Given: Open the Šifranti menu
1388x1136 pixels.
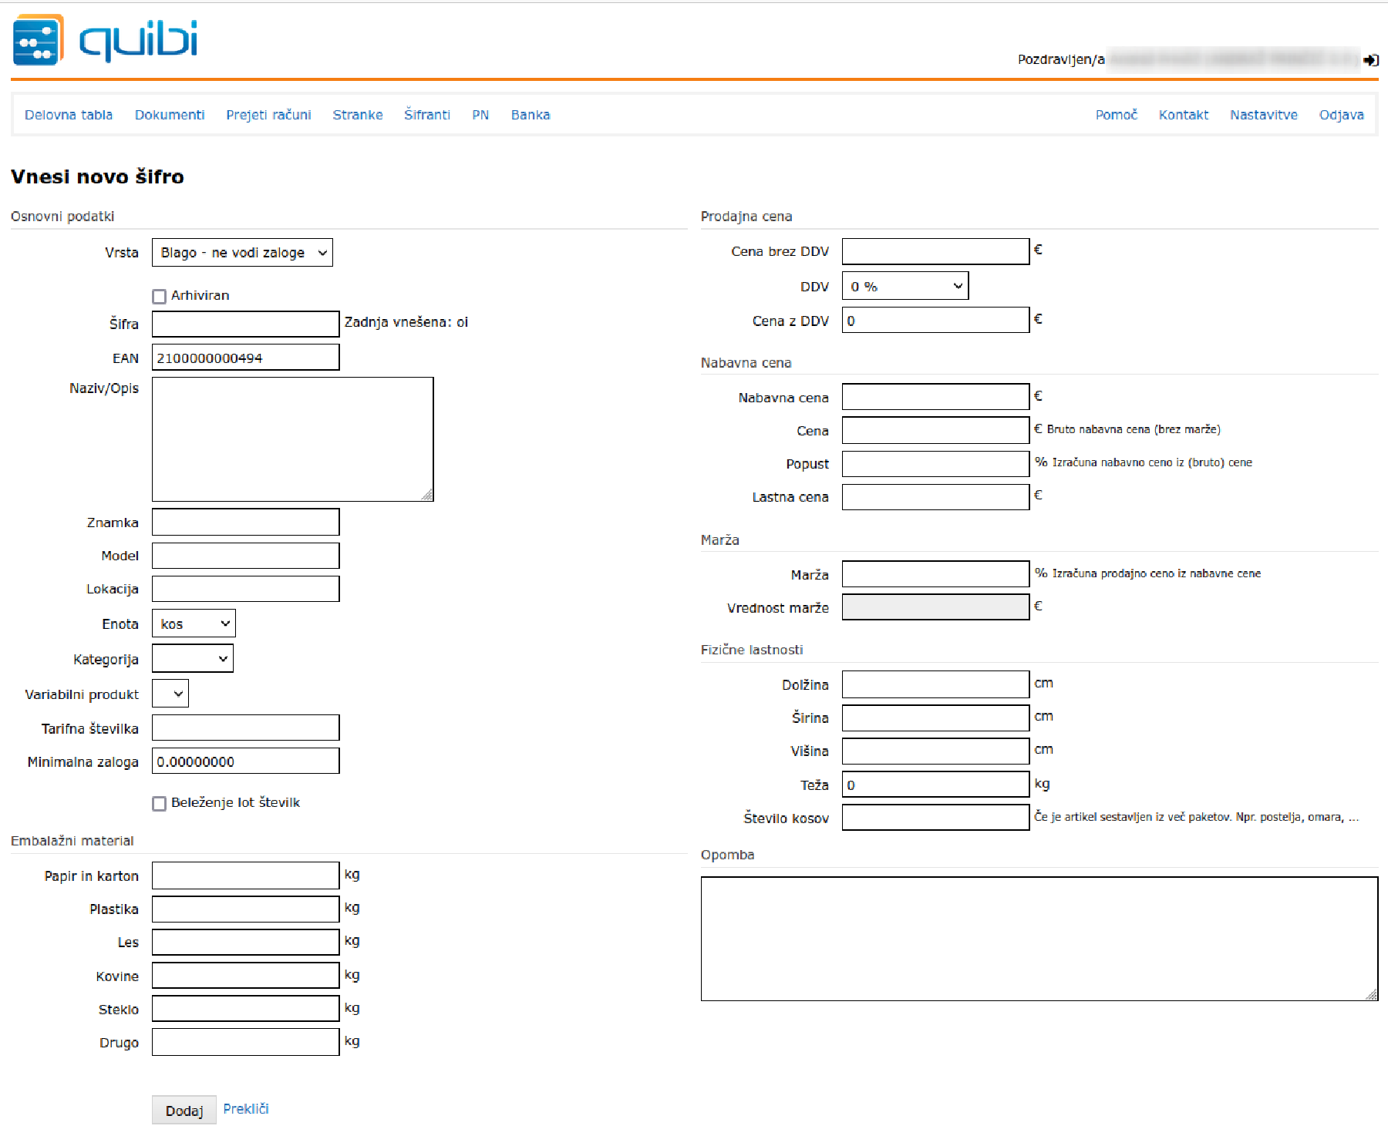Looking at the screenshot, I should tap(426, 115).
